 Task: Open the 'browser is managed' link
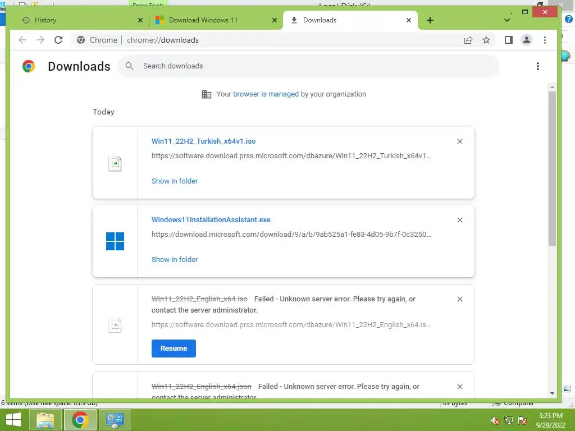[266, 94]
